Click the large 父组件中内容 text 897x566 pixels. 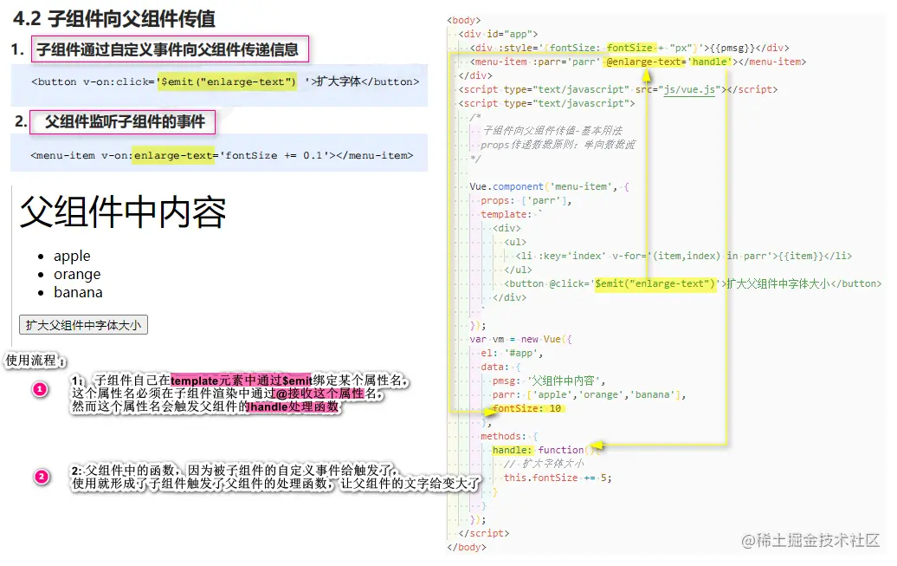point(123,212)
